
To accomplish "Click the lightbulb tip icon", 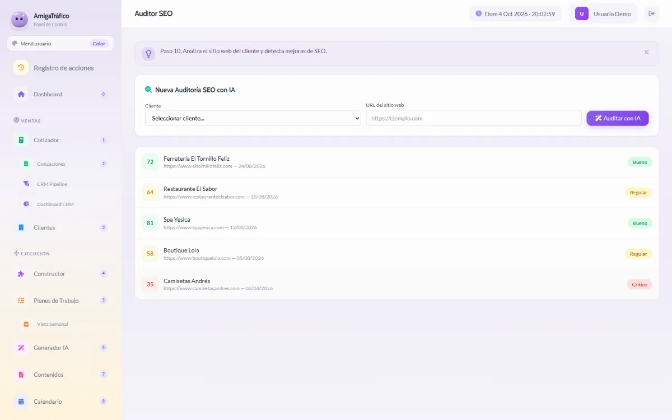I will [x=148, y=53].
